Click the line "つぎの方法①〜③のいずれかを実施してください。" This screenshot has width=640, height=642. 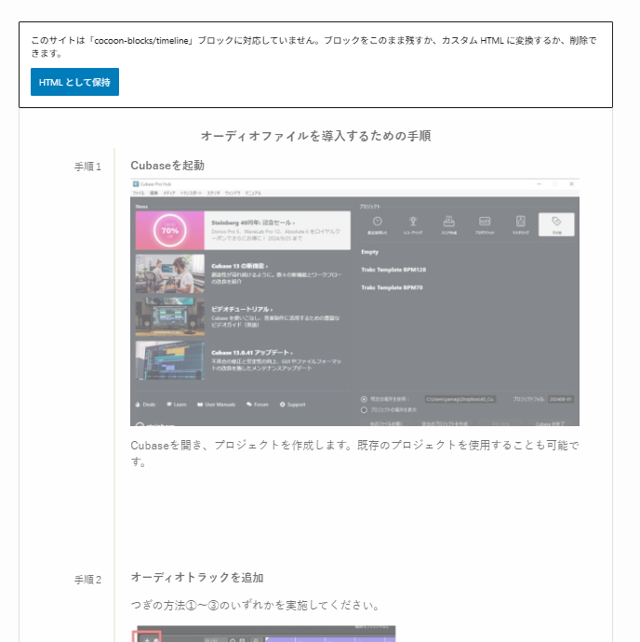256,605
